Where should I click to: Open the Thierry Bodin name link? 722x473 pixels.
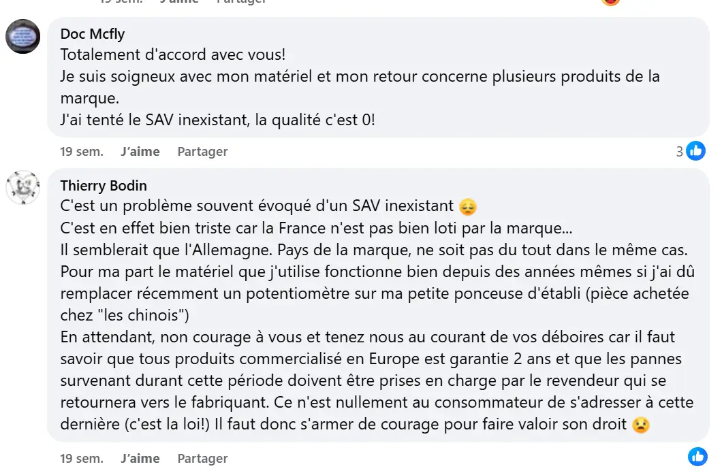(x=104, y=186)
